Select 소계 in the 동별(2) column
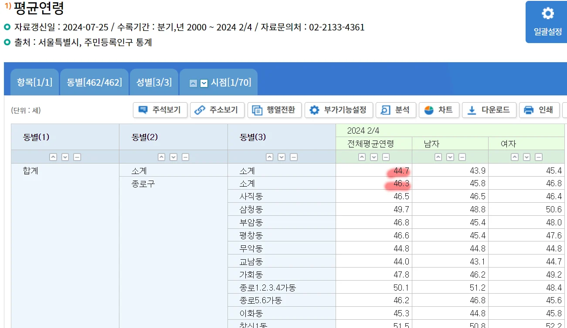 pos(139,171)
